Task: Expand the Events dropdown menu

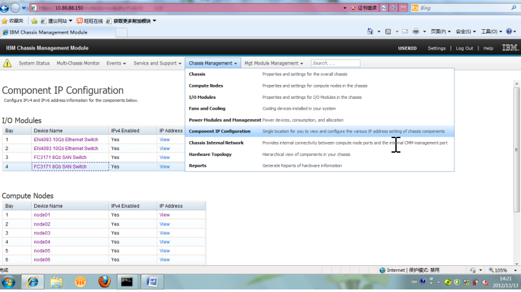Action: (x=116, y=63)
